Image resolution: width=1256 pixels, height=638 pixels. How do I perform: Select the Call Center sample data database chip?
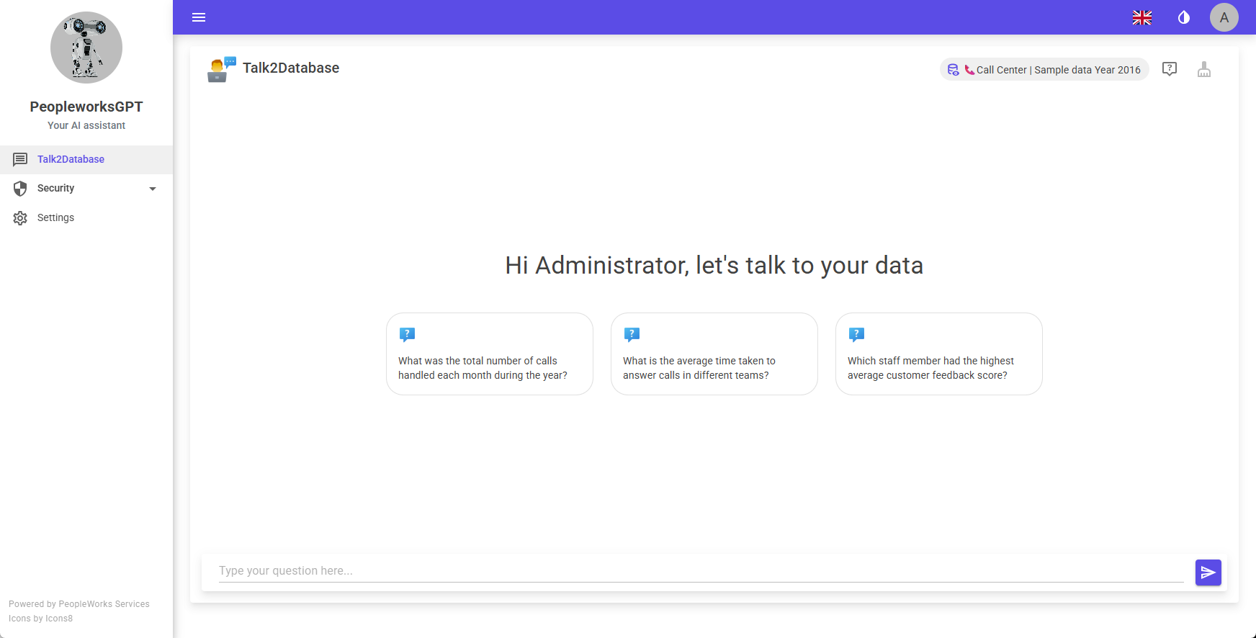pos(1044,70)
